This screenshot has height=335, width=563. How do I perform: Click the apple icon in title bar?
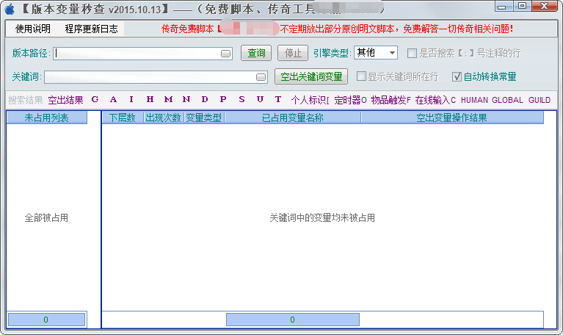(10, 8)
